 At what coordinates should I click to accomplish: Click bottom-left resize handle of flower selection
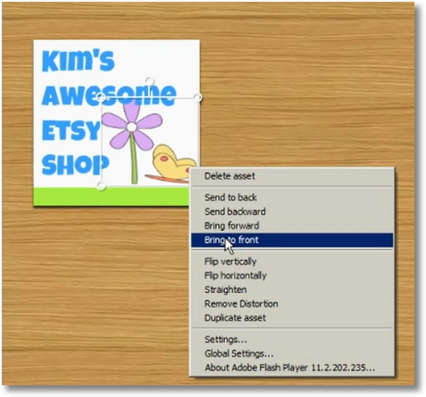101,186
